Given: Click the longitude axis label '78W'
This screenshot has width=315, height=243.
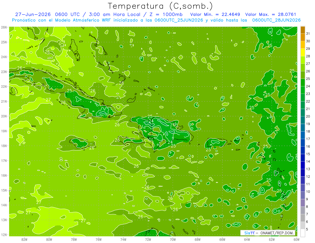Looking at the screenshot, I should (x=74, y=239).
